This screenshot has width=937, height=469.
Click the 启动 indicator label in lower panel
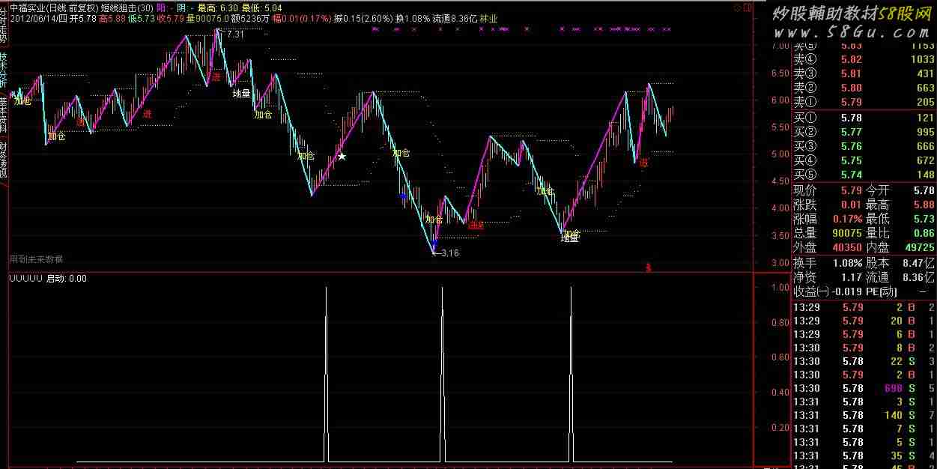56,279
